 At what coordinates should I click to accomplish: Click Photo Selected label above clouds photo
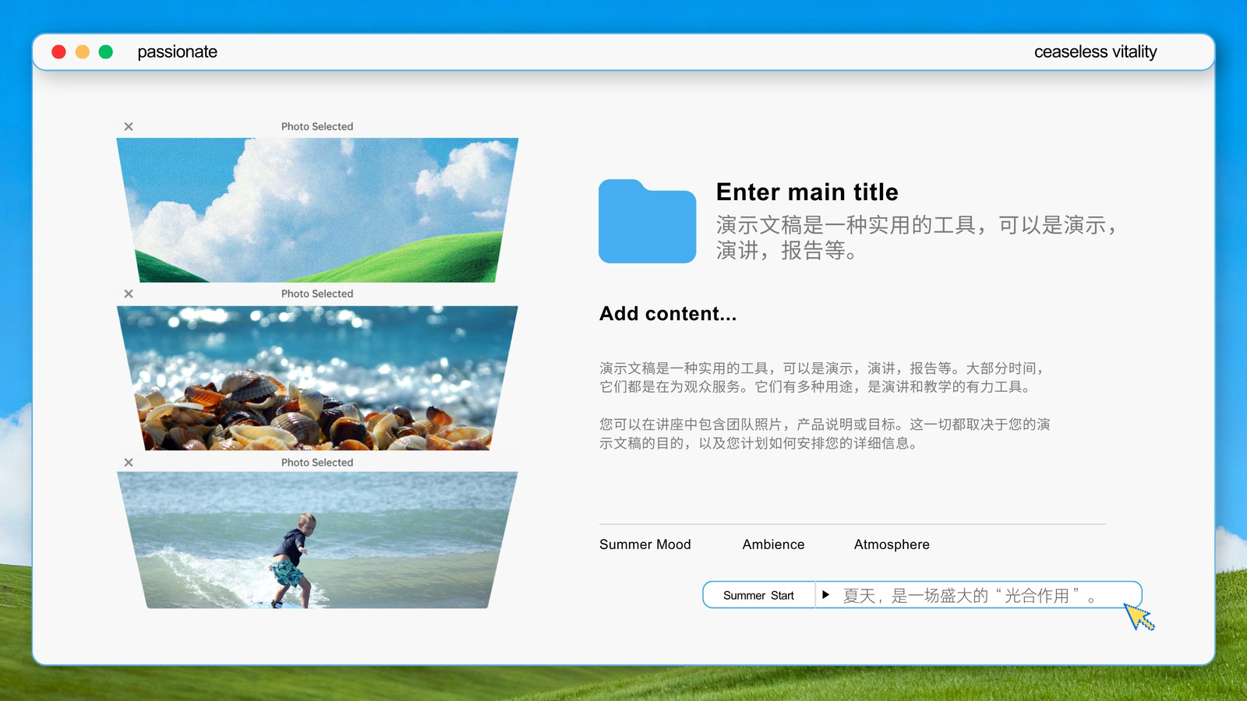pos(317,126)
